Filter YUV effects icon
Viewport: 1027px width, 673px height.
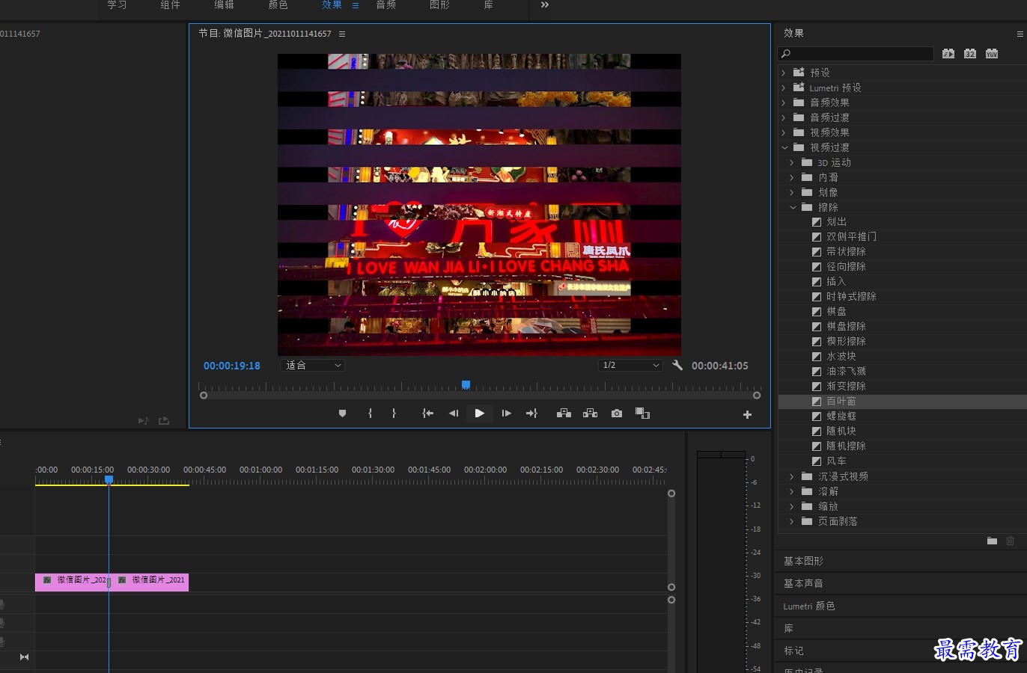click(992, 54)
